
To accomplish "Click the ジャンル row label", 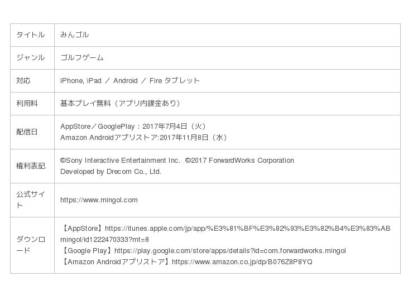I will point(30,58).
